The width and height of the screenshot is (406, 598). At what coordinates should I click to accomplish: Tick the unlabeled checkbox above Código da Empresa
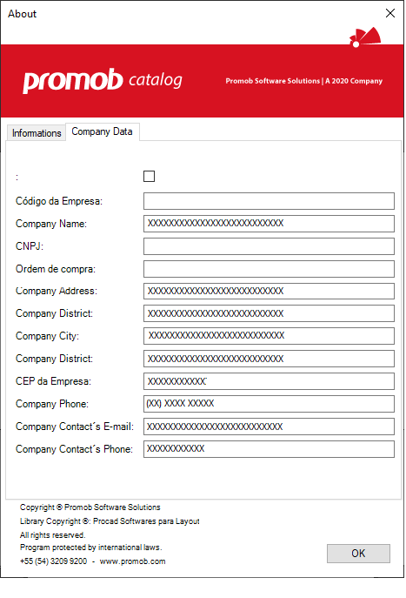tap(149, 176)
